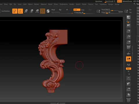The image size is (139, 104).
Task: Activate the Move gizmo icon
Action: 26,11
